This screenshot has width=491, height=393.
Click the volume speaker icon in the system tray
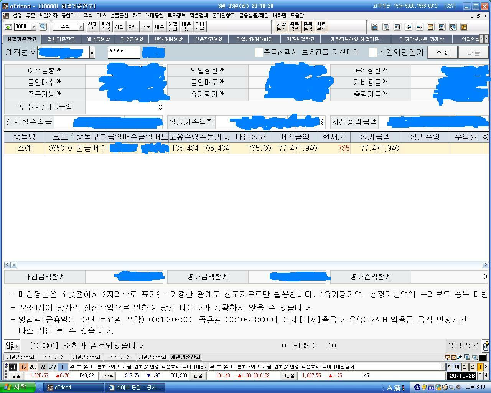(458, 387)
